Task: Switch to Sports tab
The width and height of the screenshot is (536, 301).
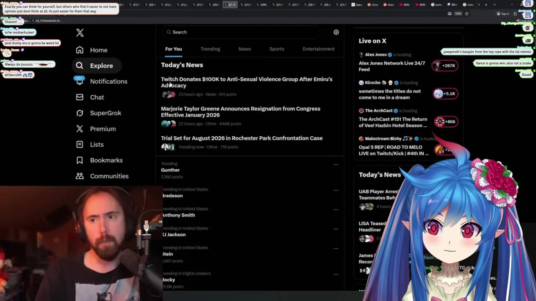Action: coord(277,49)
